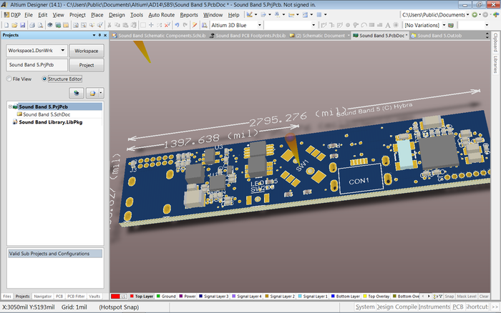Open the C:\Users\Public\Documents path dropdown

[x=468, y=15]
